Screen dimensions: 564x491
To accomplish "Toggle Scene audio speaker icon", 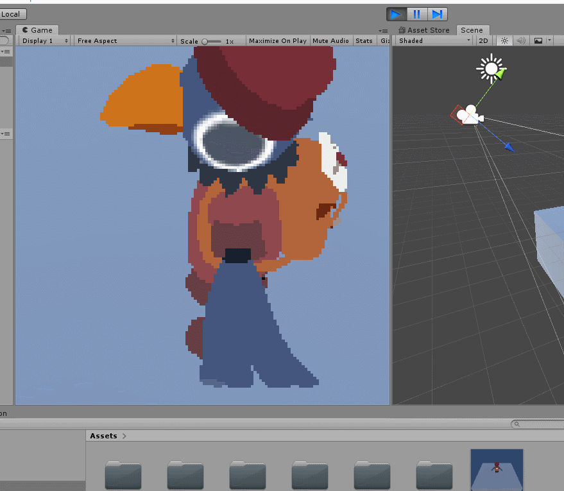I will (521, 40).
